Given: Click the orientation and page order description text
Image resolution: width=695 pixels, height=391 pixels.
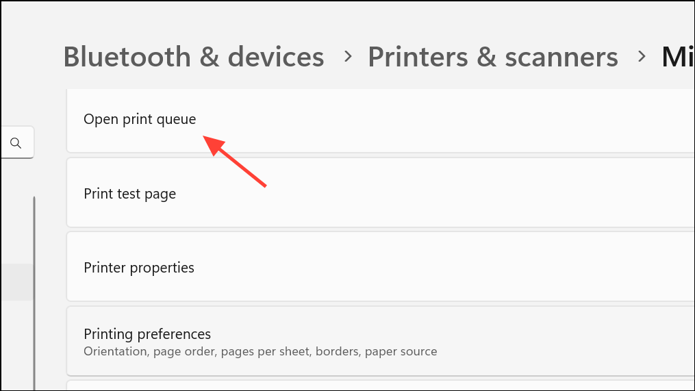Looking at the screenshot, I should pos(260,352).
